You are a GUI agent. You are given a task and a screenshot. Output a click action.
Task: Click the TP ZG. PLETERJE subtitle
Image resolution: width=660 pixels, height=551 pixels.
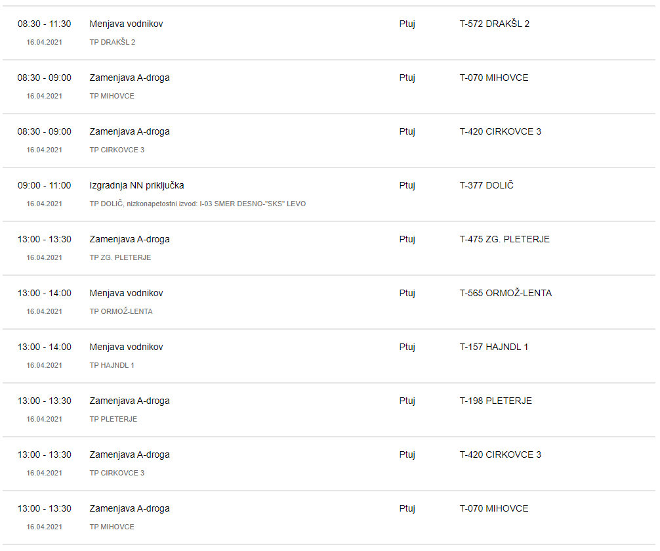120,257
